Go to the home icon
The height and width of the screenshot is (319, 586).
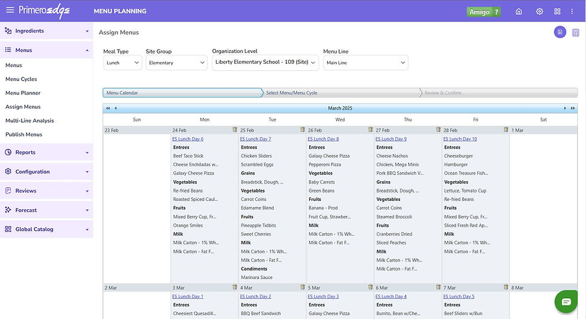pyautogui.click(x=519, y=11)
